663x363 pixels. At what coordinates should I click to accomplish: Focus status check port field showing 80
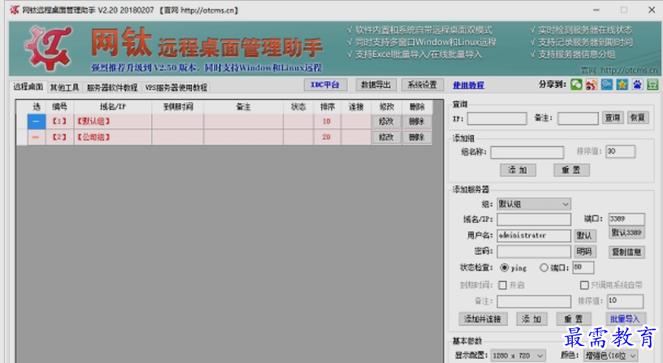[583, 267]
